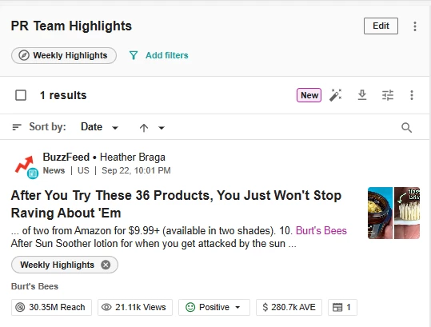431x327 pixels.
Task: Open PR Team Highlights options menu
Action: tap(415, 26)
